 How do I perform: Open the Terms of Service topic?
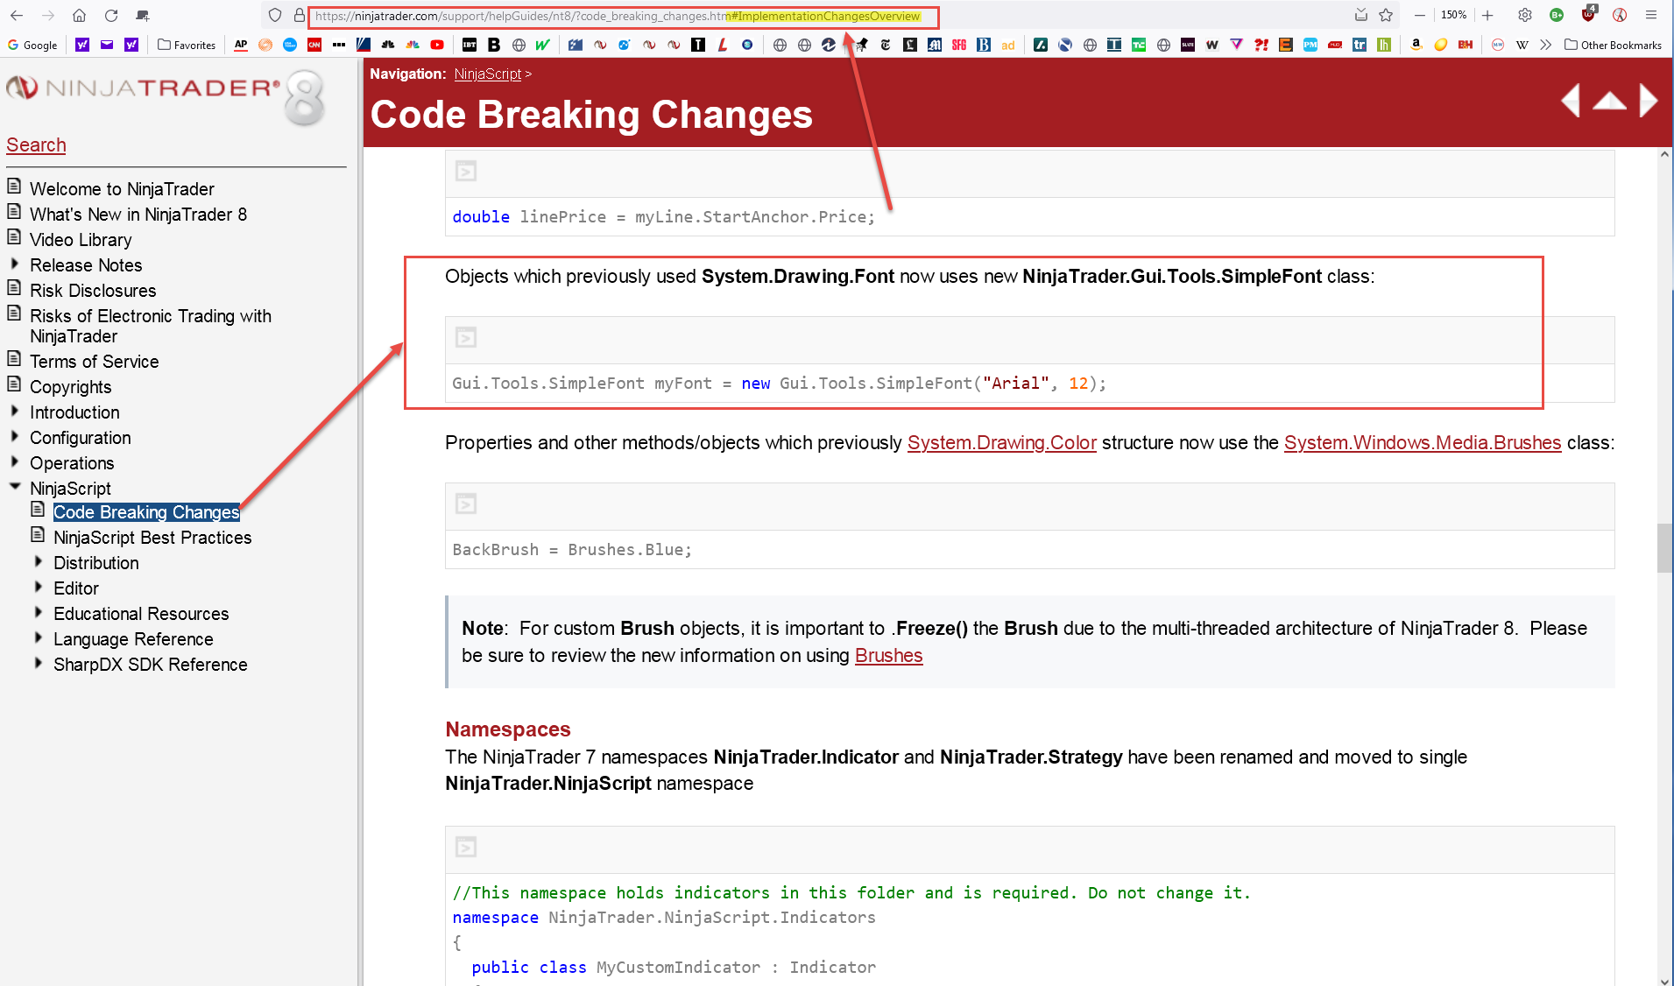tap(95, 362)
